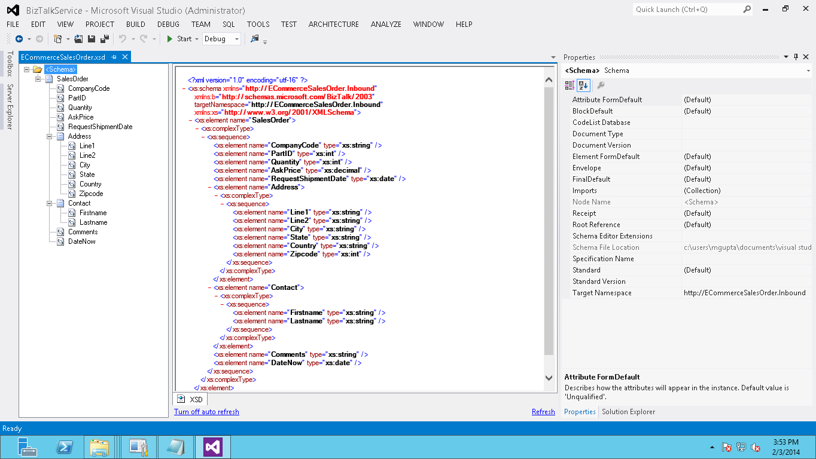Click the Find in Files toolbar icon
This screenshot has height=459, width=816.
(255, 39)
